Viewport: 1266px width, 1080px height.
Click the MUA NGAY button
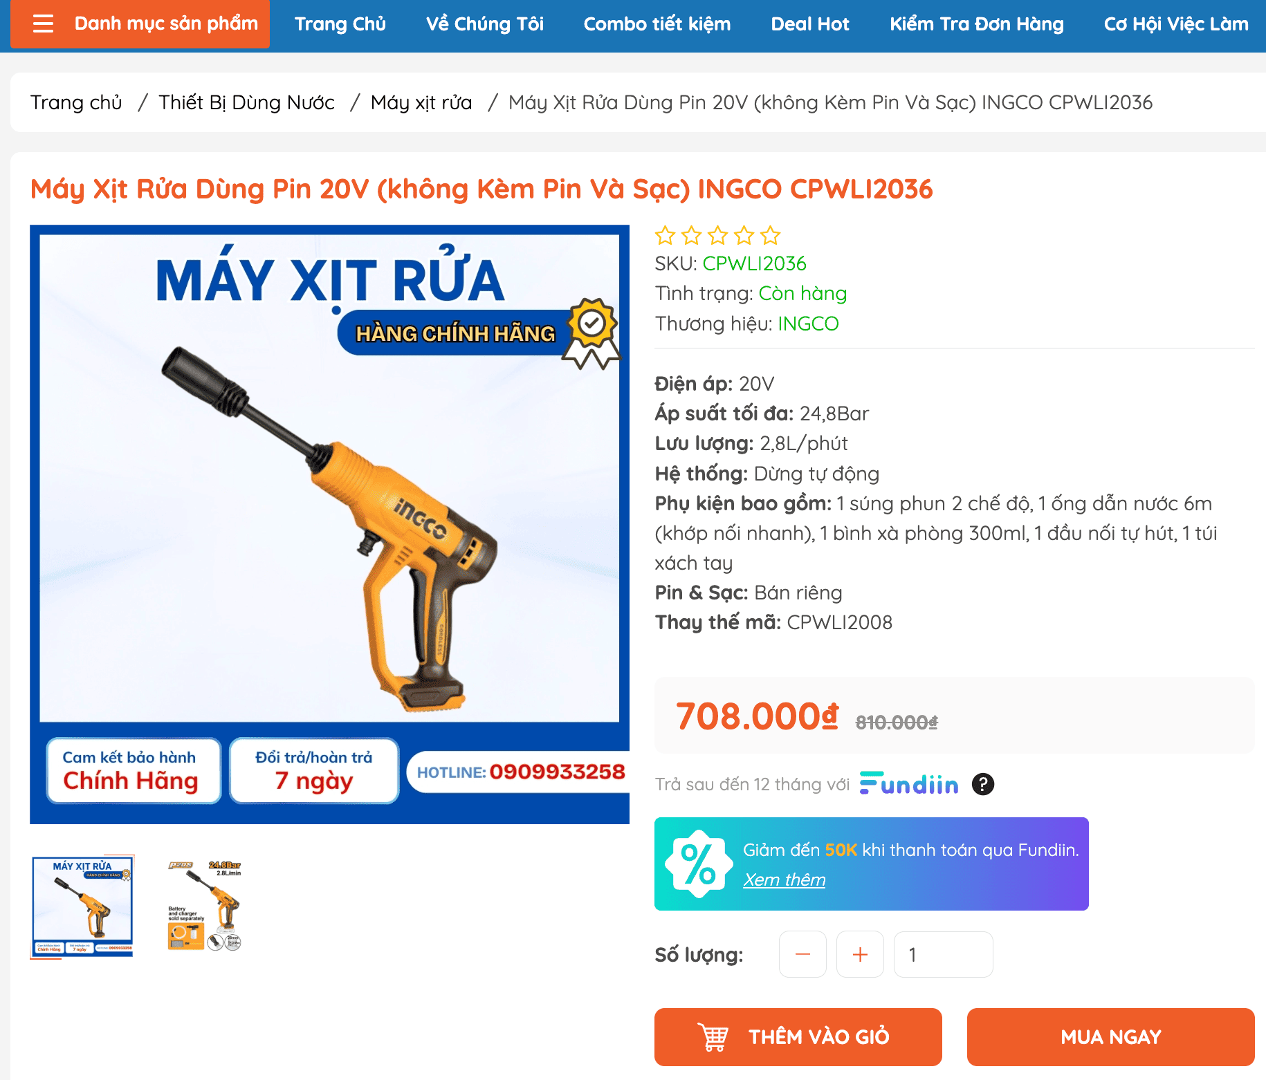click(x=1110, y=1037)
